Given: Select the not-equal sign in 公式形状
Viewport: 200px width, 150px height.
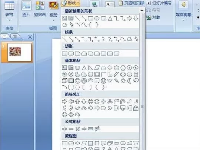Looking at the screenshot, I should coord(97,129).
